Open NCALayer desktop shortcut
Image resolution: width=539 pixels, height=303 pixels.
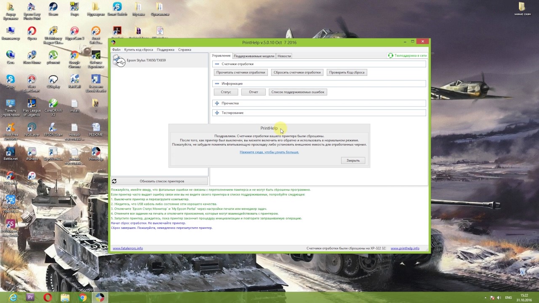point(32,130)
